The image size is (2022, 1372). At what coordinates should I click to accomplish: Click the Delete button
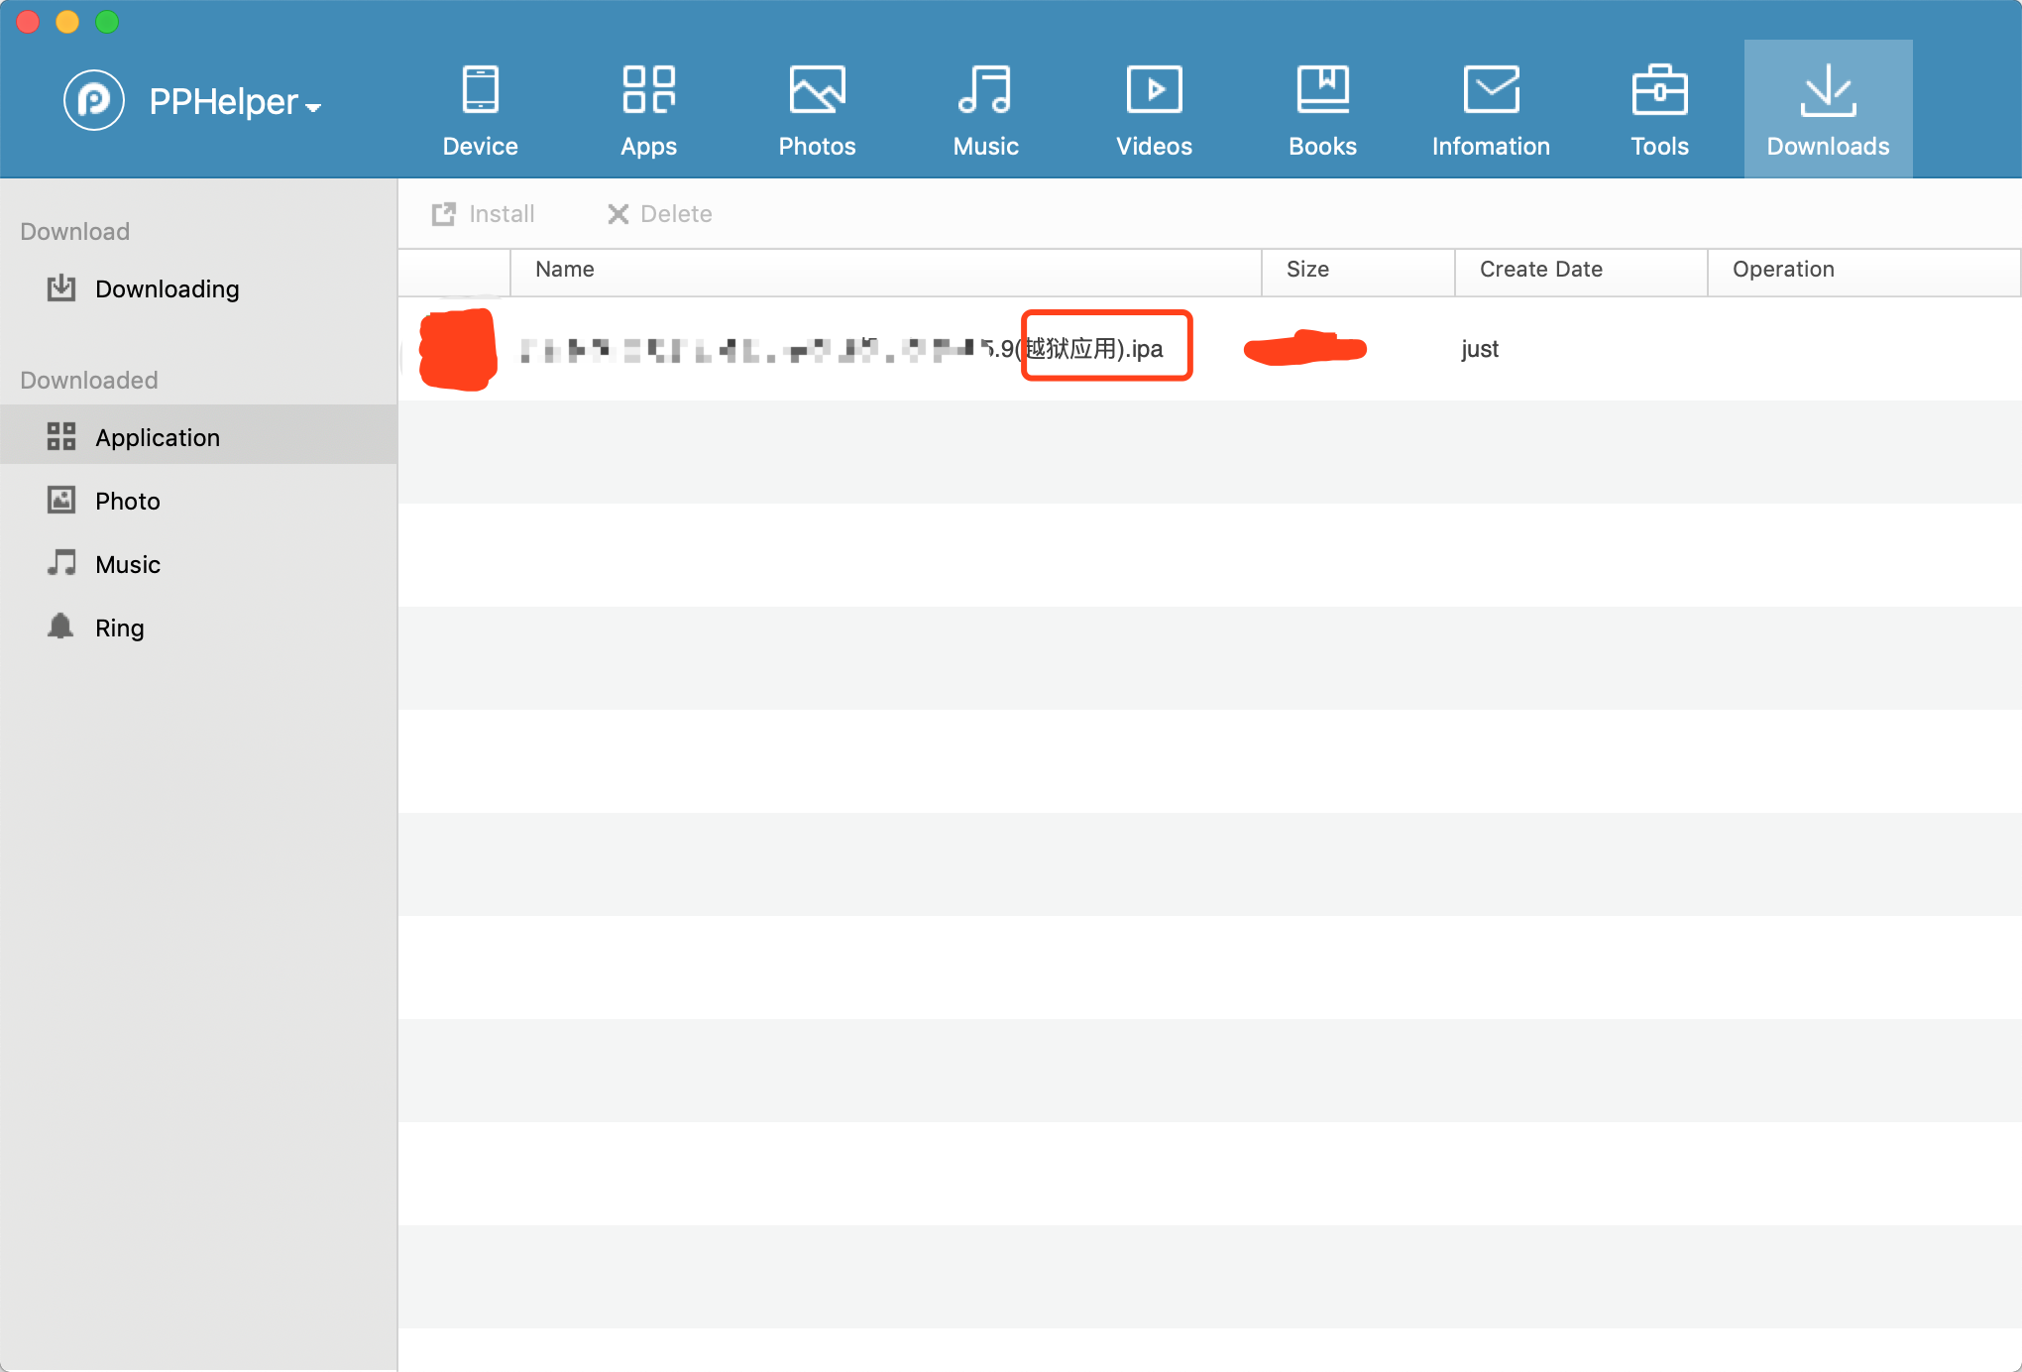[x=659, y=214]
